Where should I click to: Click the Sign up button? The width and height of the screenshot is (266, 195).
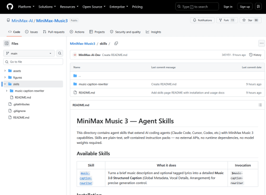tap(245, 7)
